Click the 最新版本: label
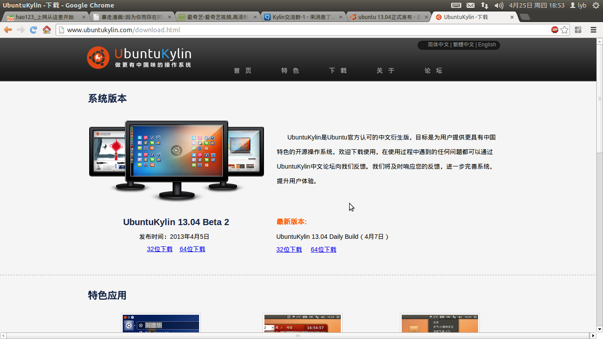This screenshot has height=339, width=603. 291,222
